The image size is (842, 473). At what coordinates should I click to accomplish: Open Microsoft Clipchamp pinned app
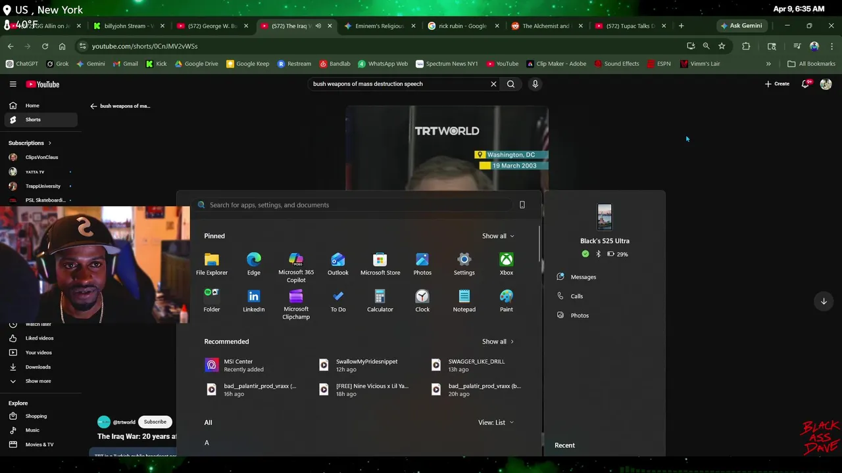296,304
